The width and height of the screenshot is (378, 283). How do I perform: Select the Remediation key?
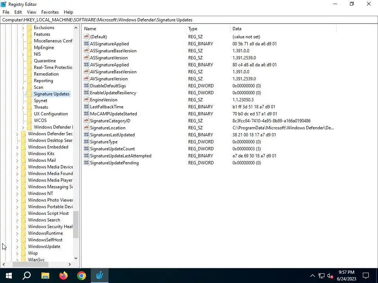[46, 74]
